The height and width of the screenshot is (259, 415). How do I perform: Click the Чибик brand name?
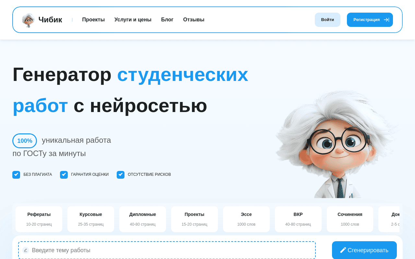point(50,20)
